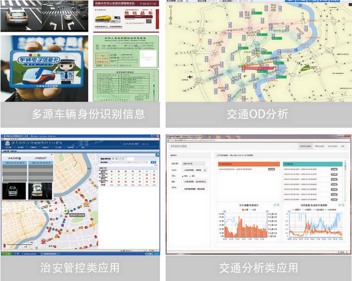The width and height of the screenshot is (352, 281).
Task: Open the last item in blue navigation menu
Action: (83, 148)
